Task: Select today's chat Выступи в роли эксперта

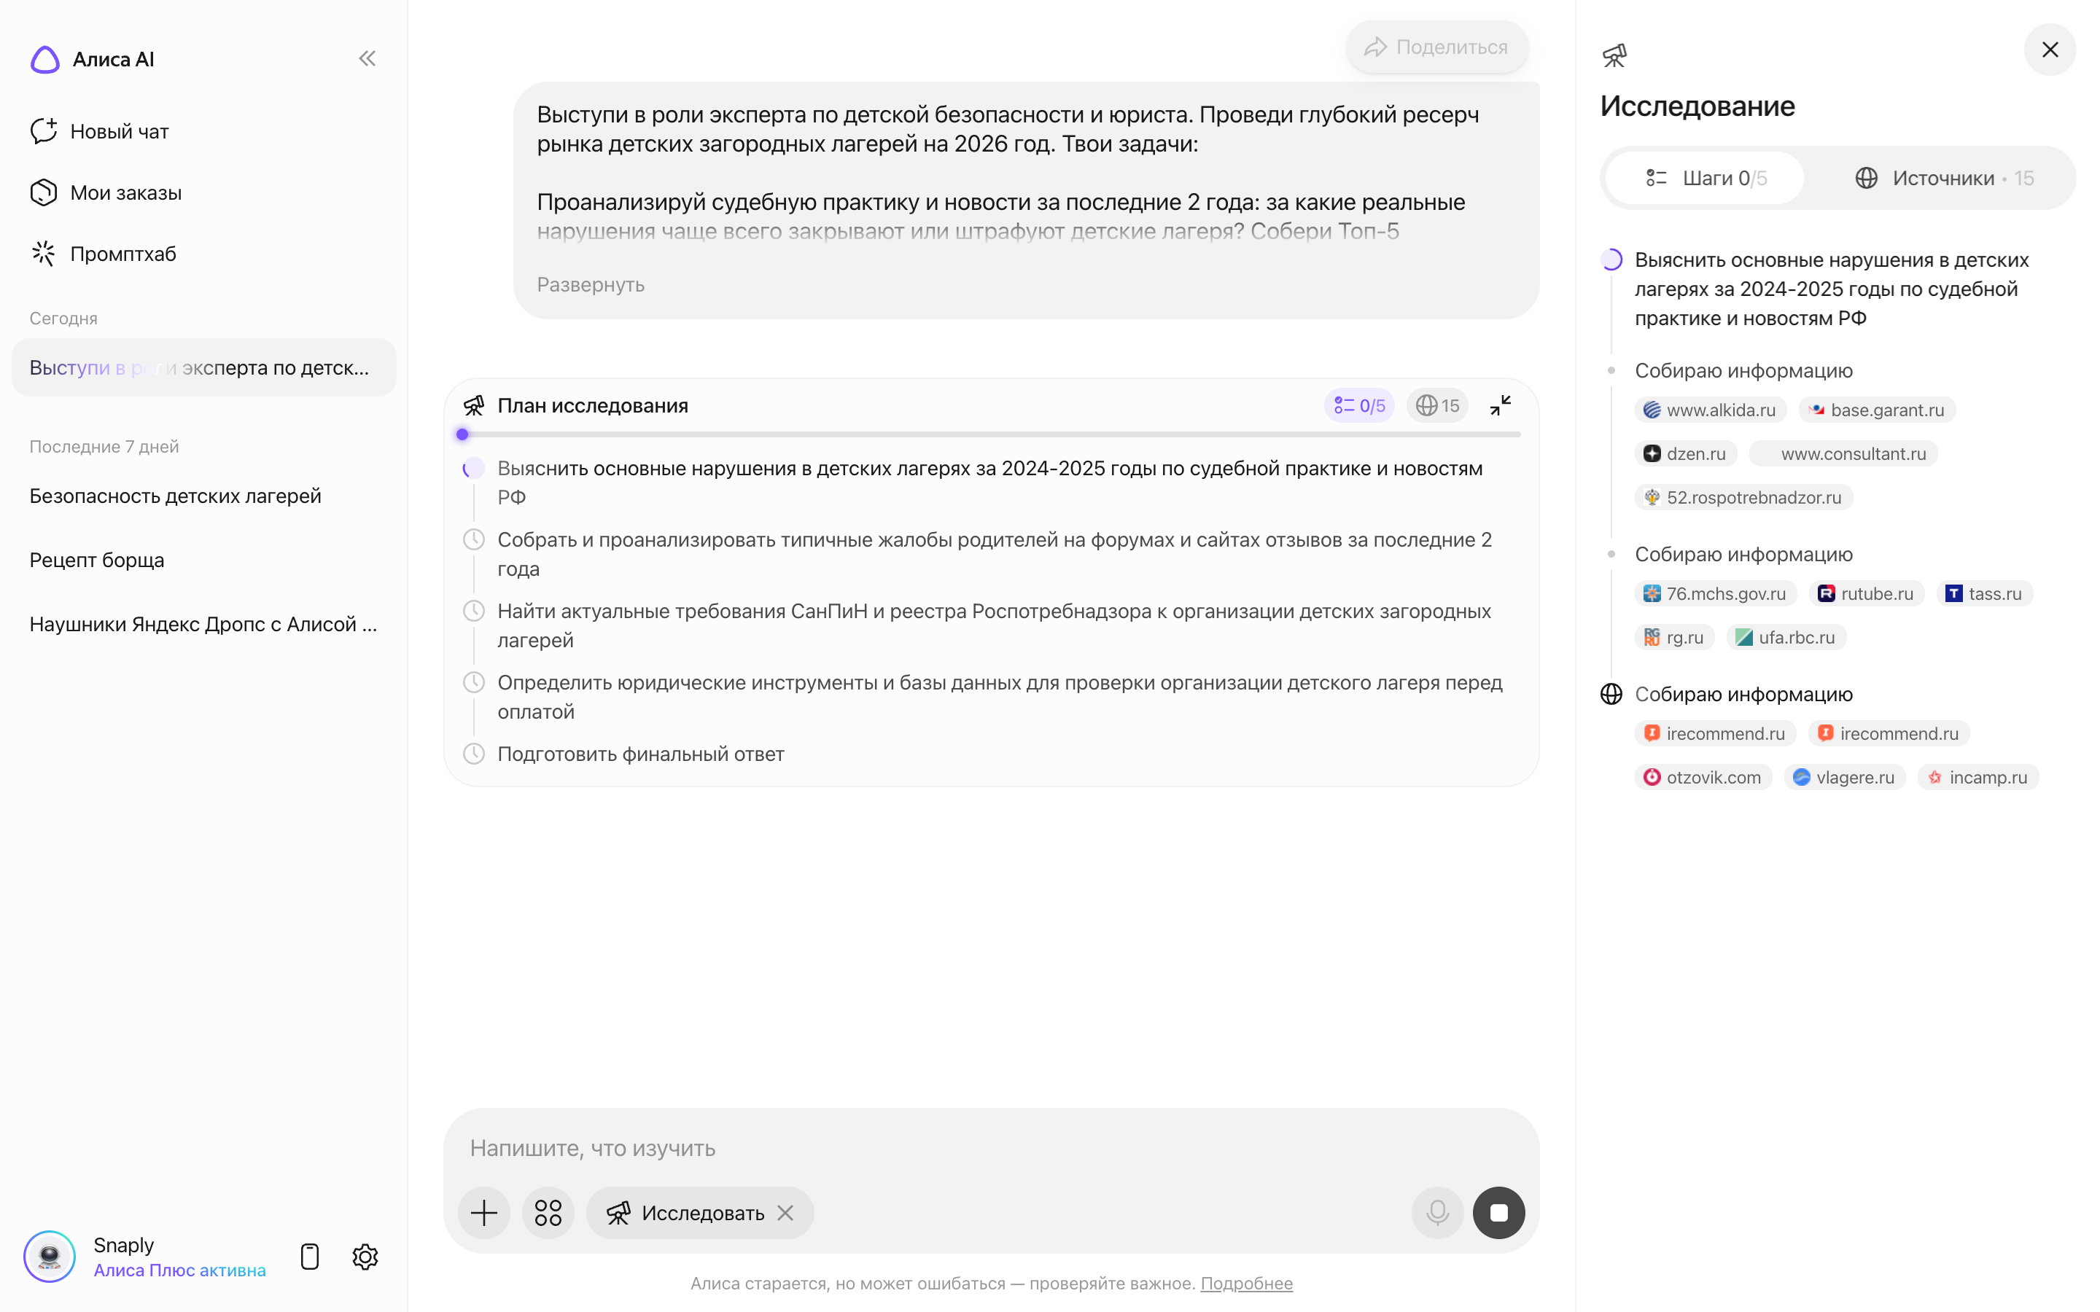Action: click(x=204, y=367)
